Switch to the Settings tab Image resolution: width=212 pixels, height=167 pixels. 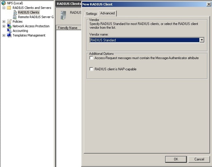point(92,14)
